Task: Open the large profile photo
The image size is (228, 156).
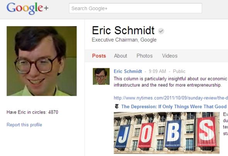Action: click(x=42, y=61)
